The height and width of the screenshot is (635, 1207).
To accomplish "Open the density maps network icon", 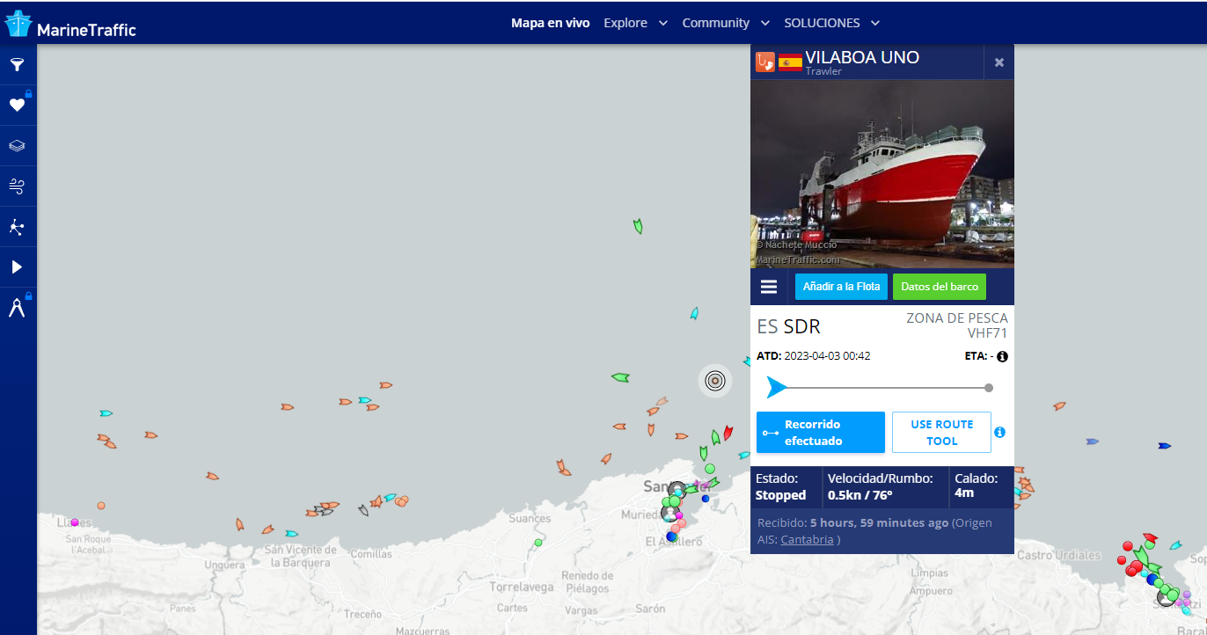I will (x=17, y=227).
